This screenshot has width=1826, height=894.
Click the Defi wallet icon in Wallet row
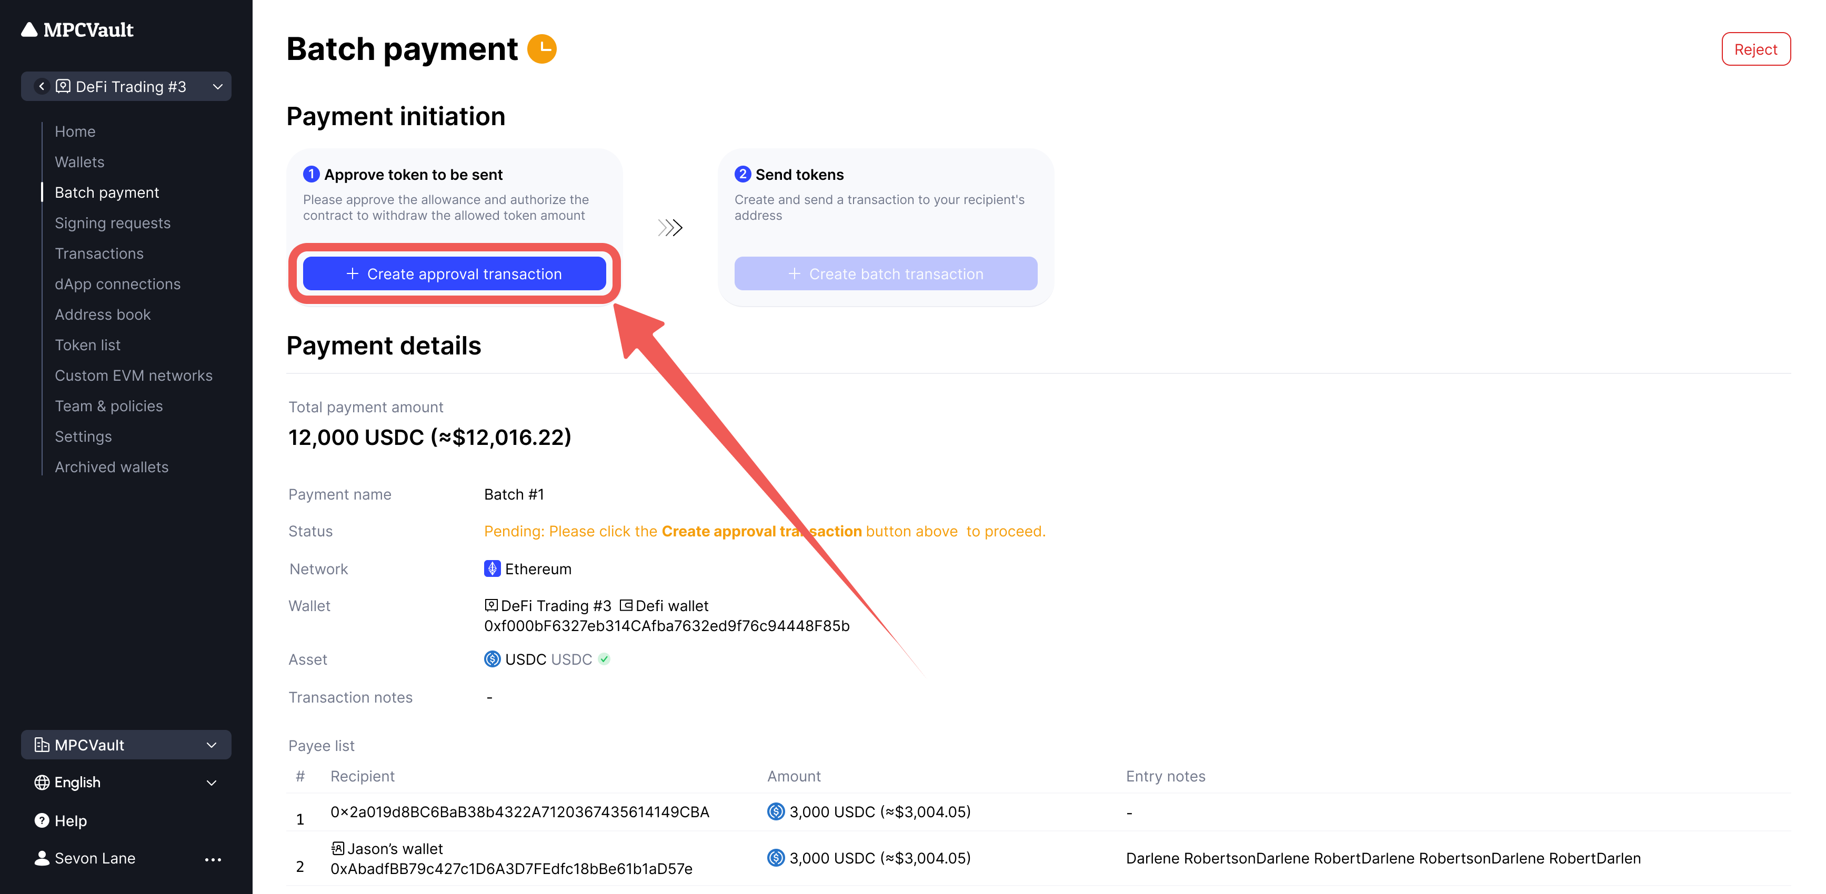click(626, 606)
